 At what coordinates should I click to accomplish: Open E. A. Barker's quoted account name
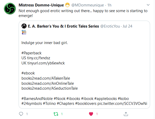63,26
